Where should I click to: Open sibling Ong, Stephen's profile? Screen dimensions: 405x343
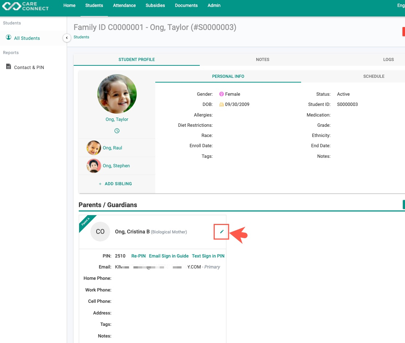(x=116, y=166)
